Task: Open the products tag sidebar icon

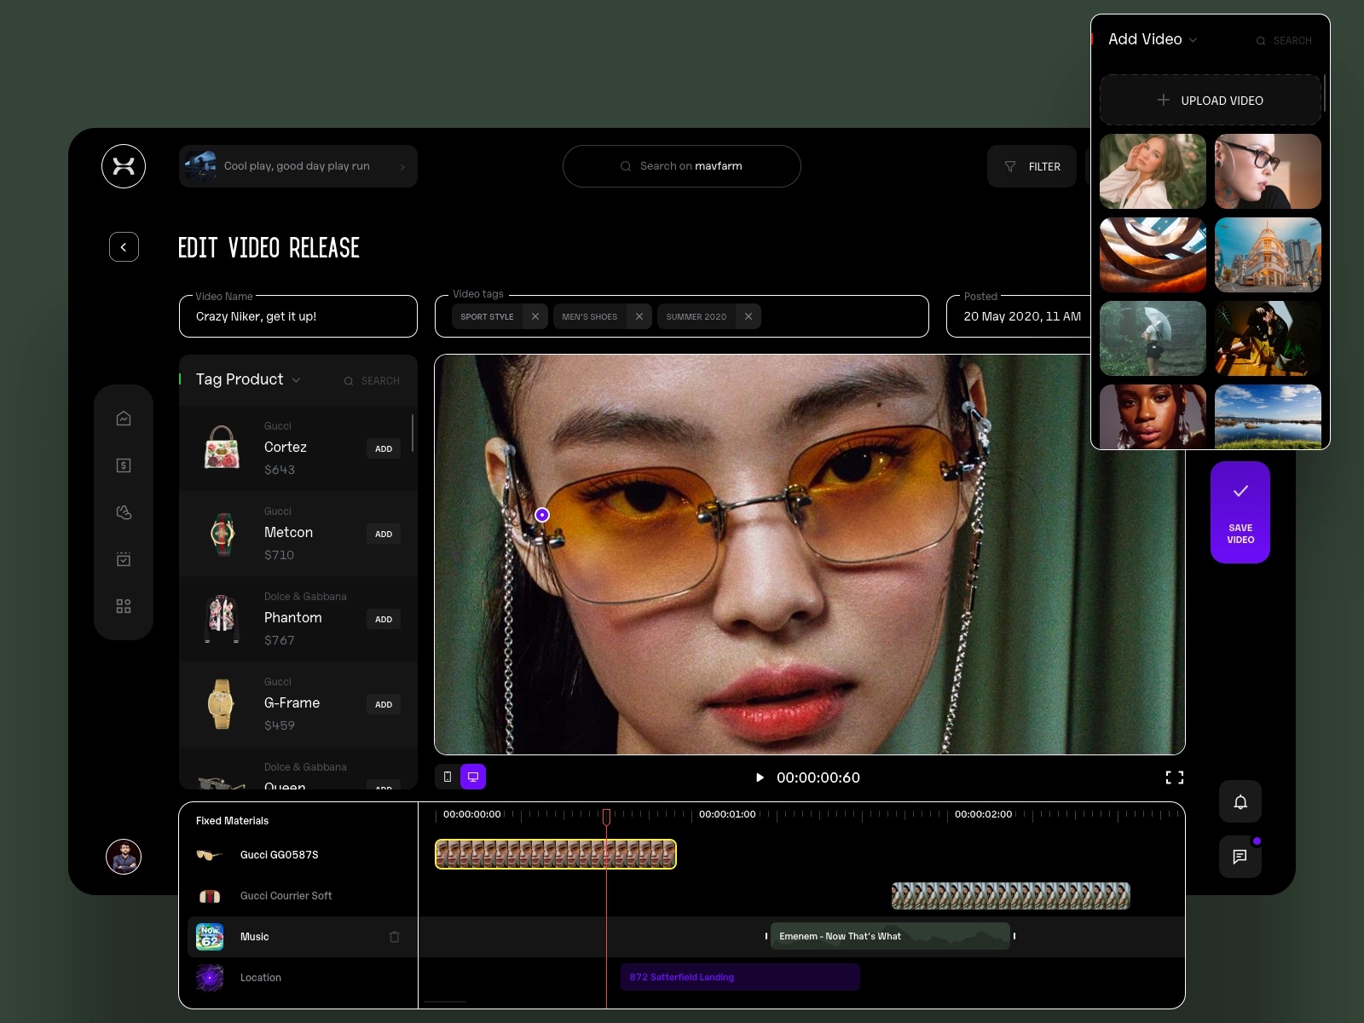Action: [124, 512]
